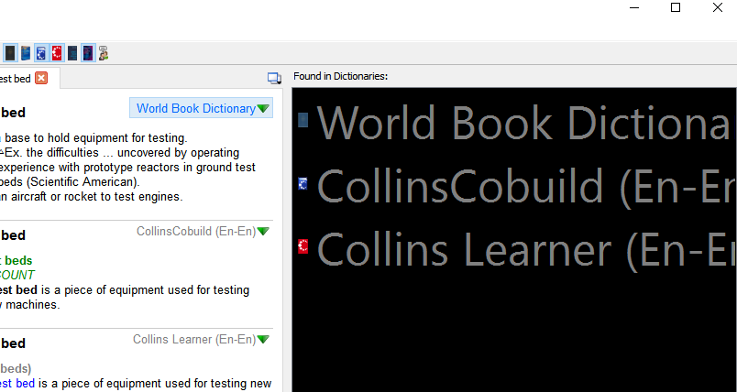The width and height of the screenshot is (737, 392).
Task: Click CollinsCobuild's blue icon in Found list
Action: 303,183
